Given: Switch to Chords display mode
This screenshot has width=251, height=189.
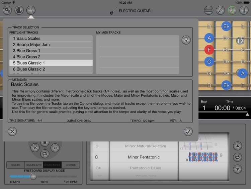Looking at the screenshot, I should coord(71,165).
